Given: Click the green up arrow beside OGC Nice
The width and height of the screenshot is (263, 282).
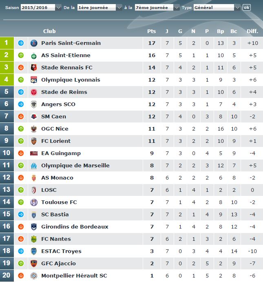Looking at the screenshot, I should pyautogui.click(x=21, y=129).
